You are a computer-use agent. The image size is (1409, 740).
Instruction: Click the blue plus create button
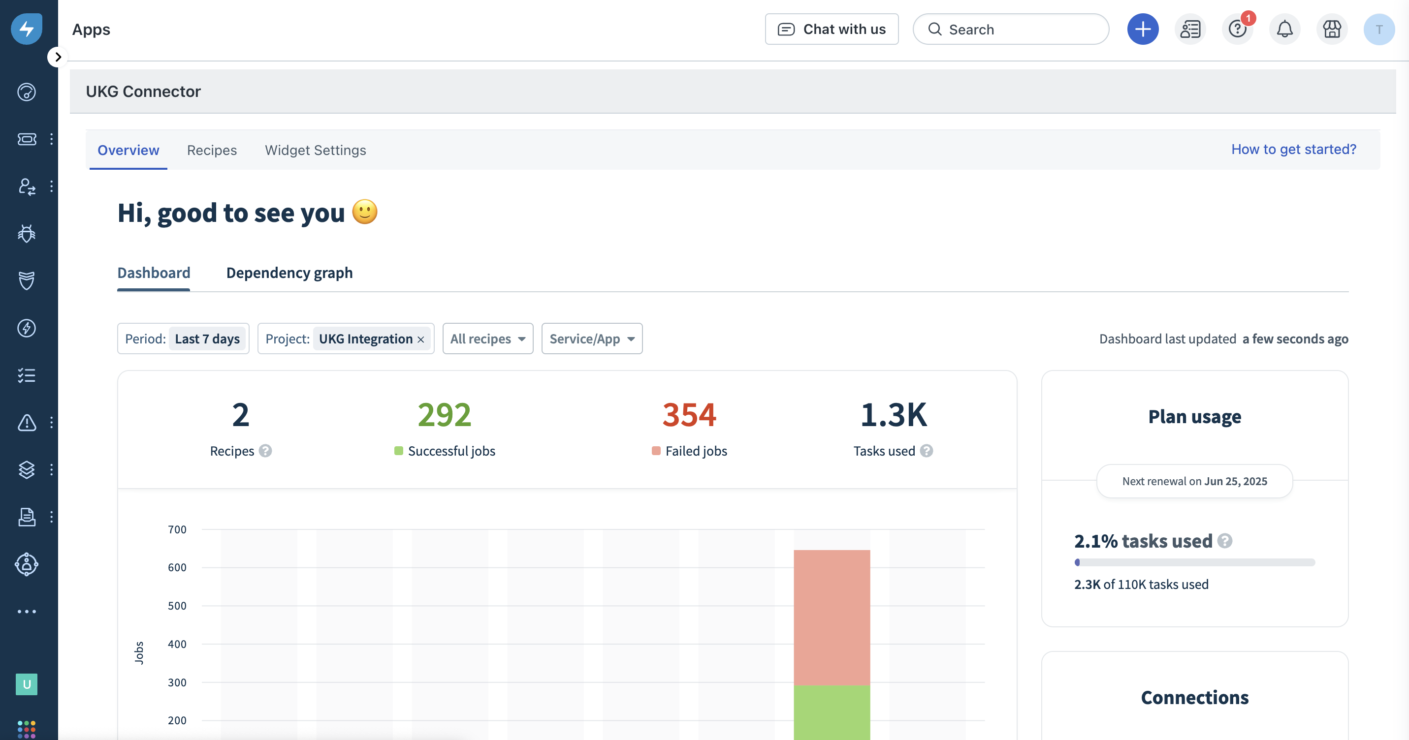[1143, 30]
